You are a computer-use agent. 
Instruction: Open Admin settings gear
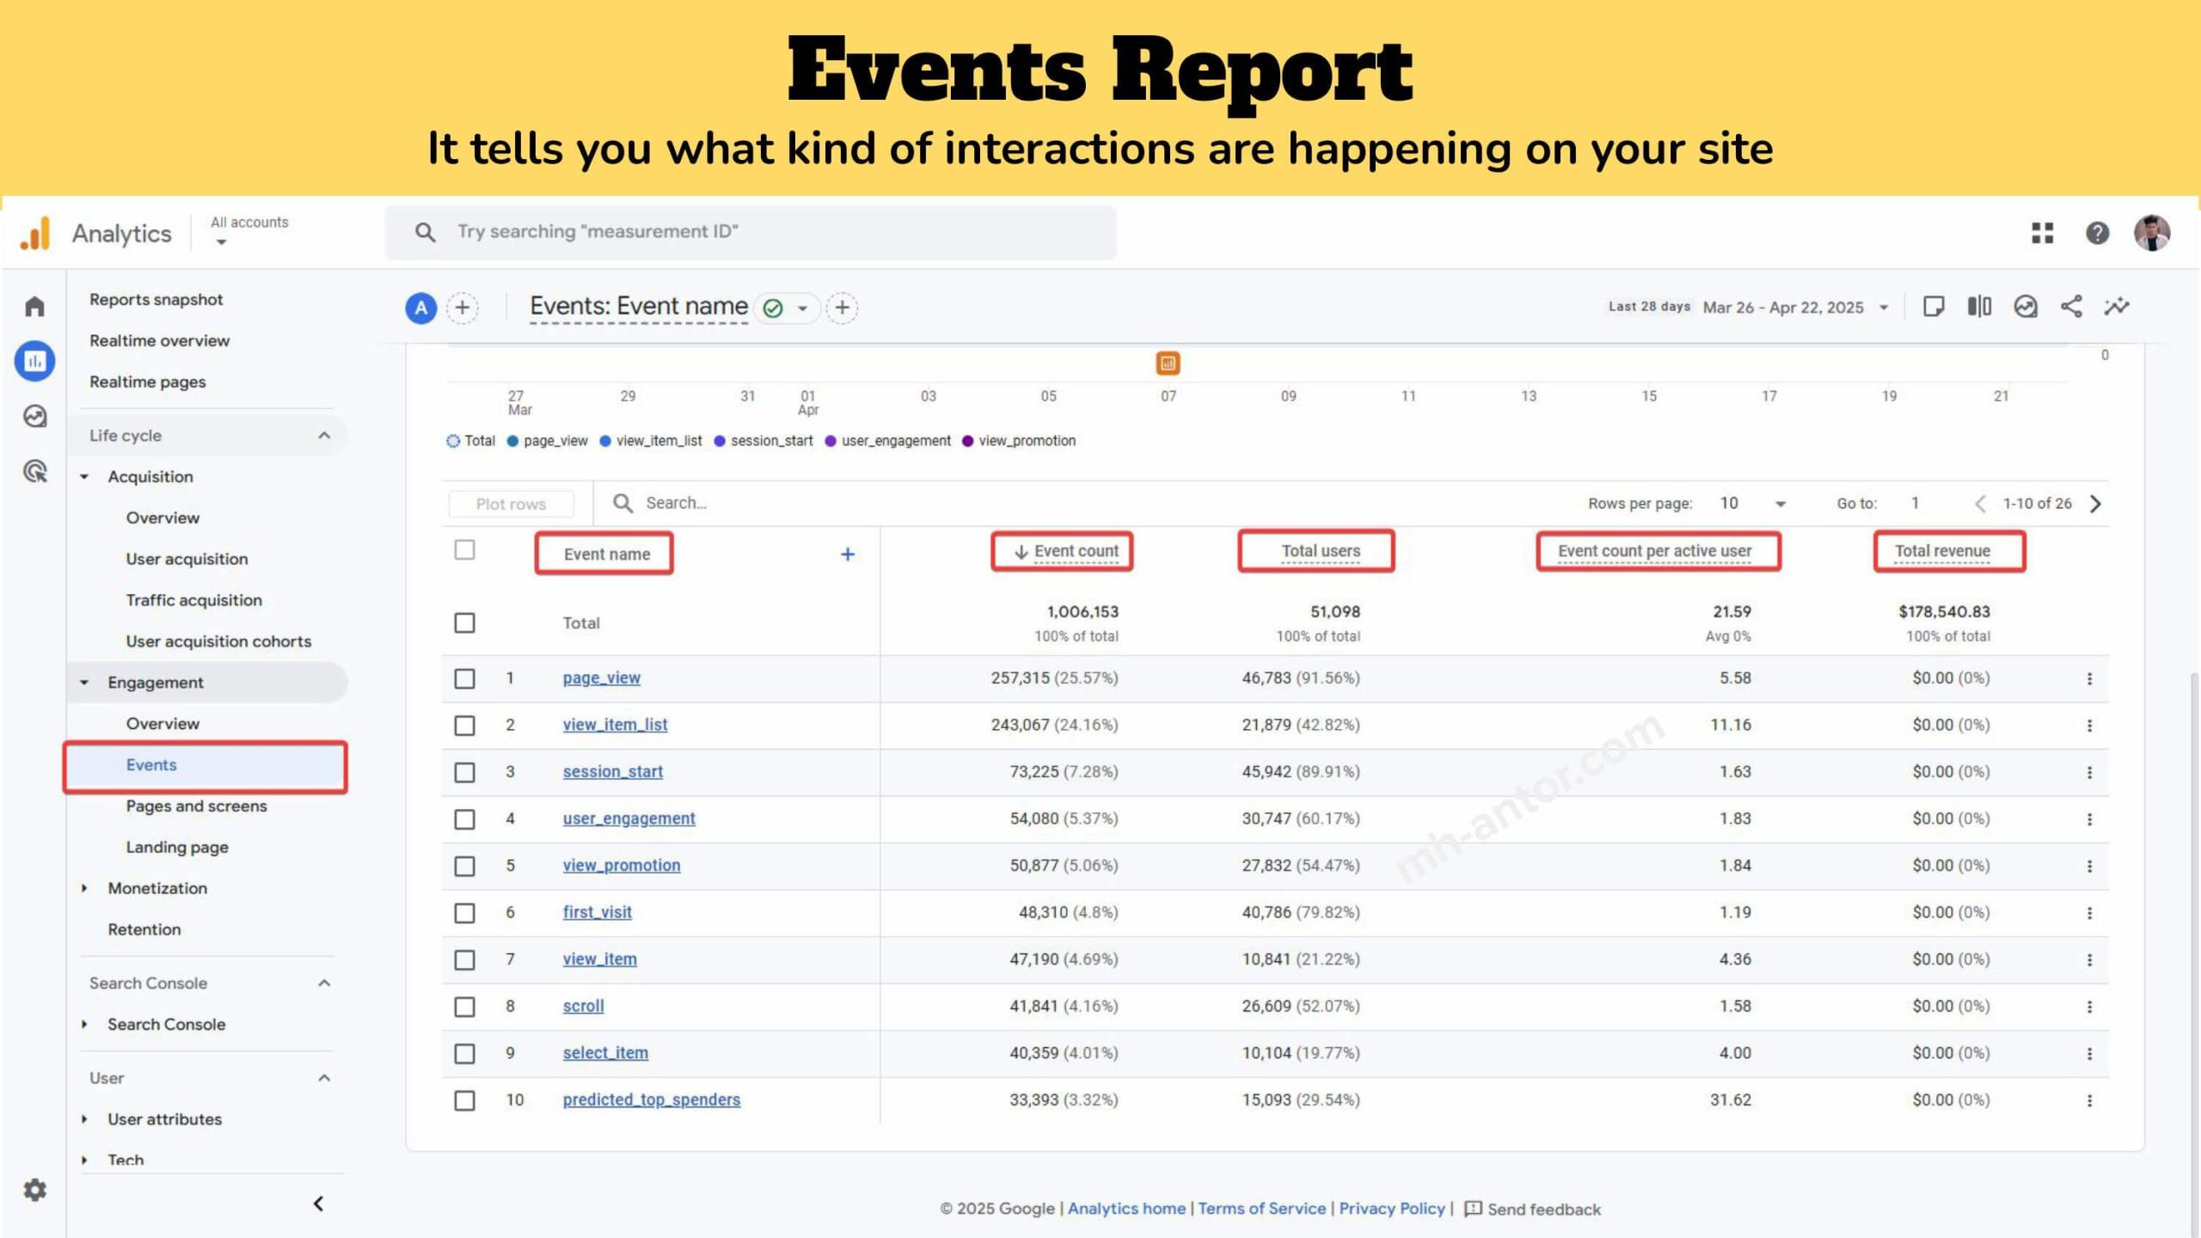[x=34, y=1190]
